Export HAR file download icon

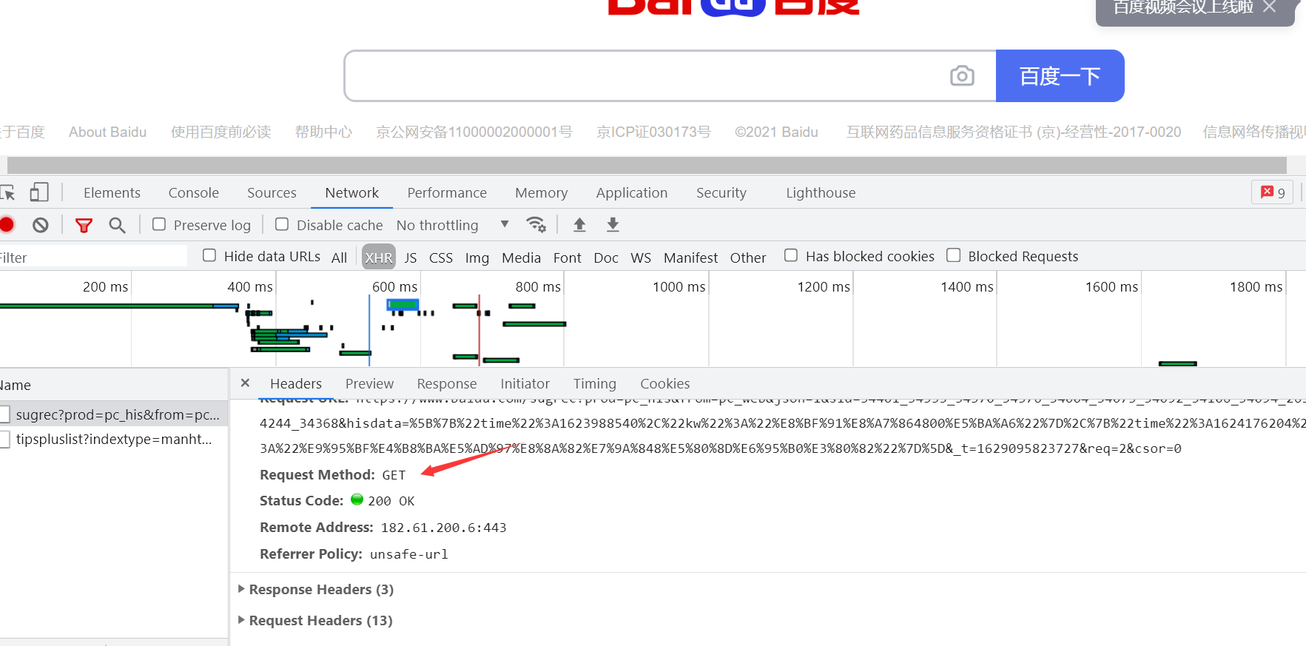tap(613, 224)
